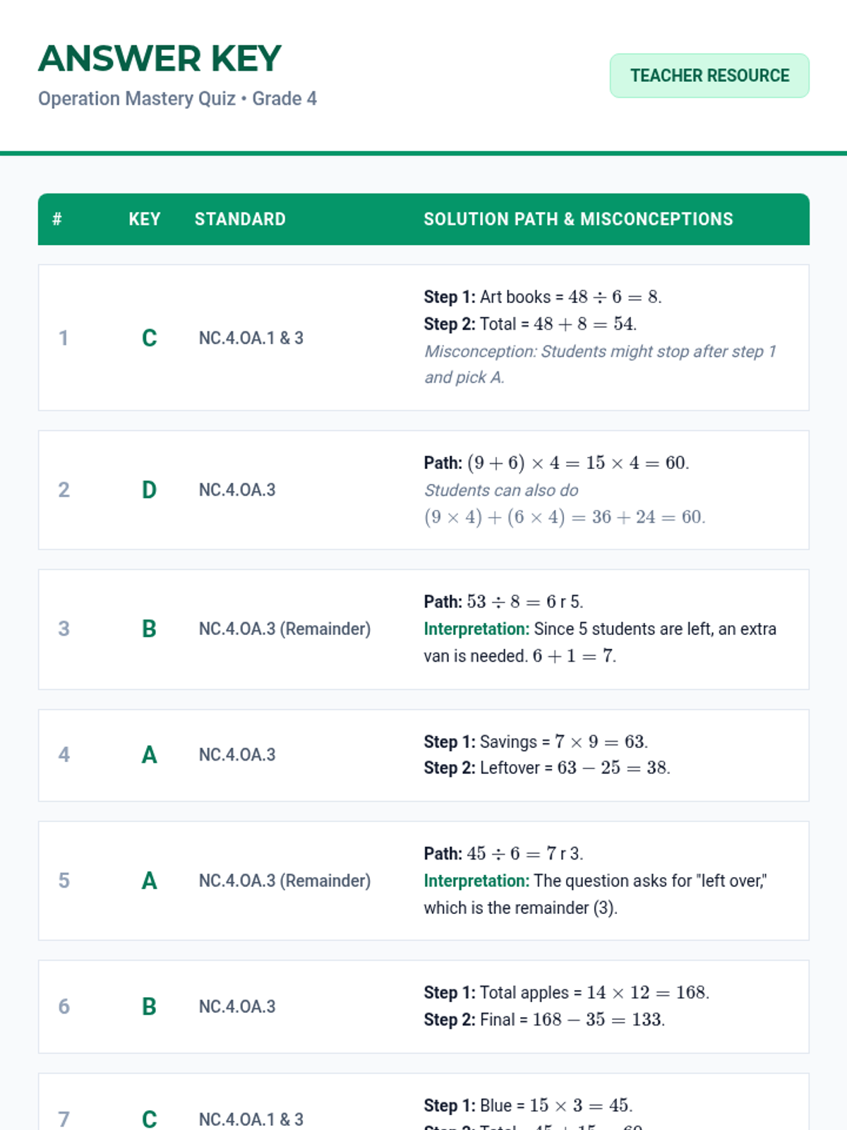Click the misconception note in question 1
This screenshot has width=847, height=1130.
click(x=600, y=364)
